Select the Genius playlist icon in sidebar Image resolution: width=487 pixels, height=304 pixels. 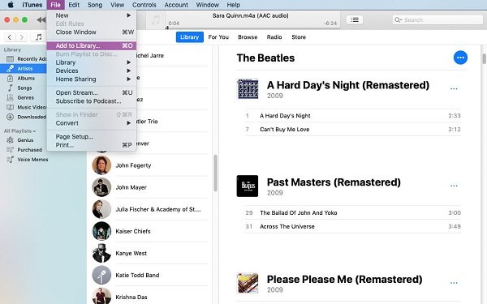(10, 140)
